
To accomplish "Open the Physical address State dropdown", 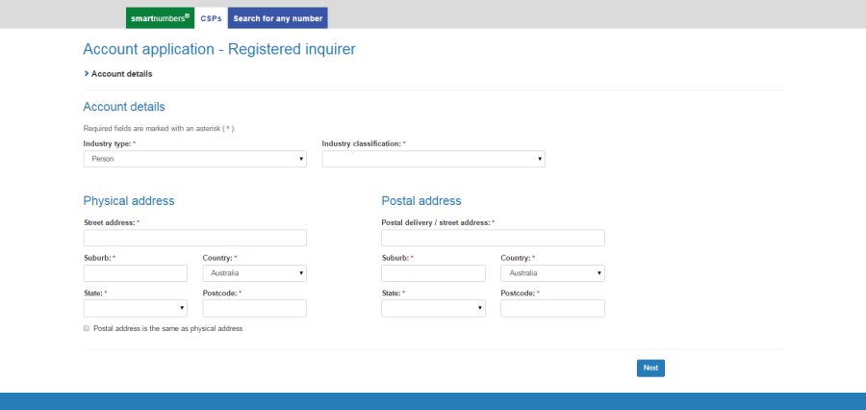I will click(x=136, y=308).
